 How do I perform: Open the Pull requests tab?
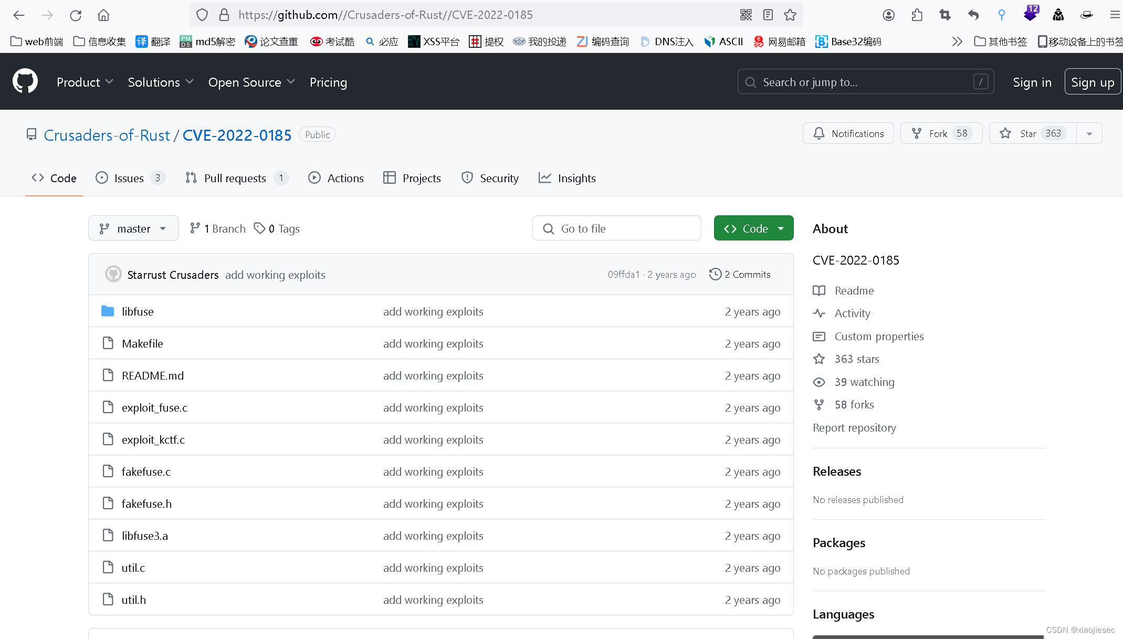(235, 178)
